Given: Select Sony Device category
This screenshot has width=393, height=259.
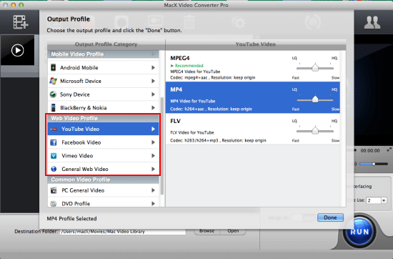Looking at the screenshot, I should click(104, 94).
